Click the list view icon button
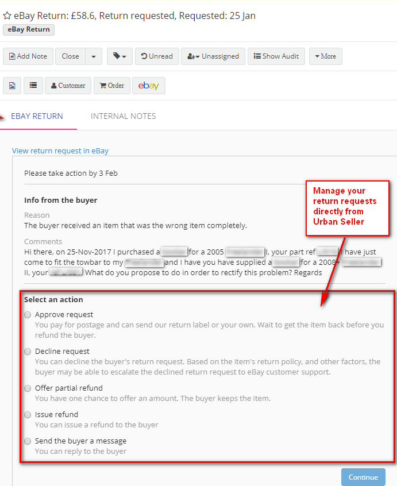397x486 pixels. 33,86
